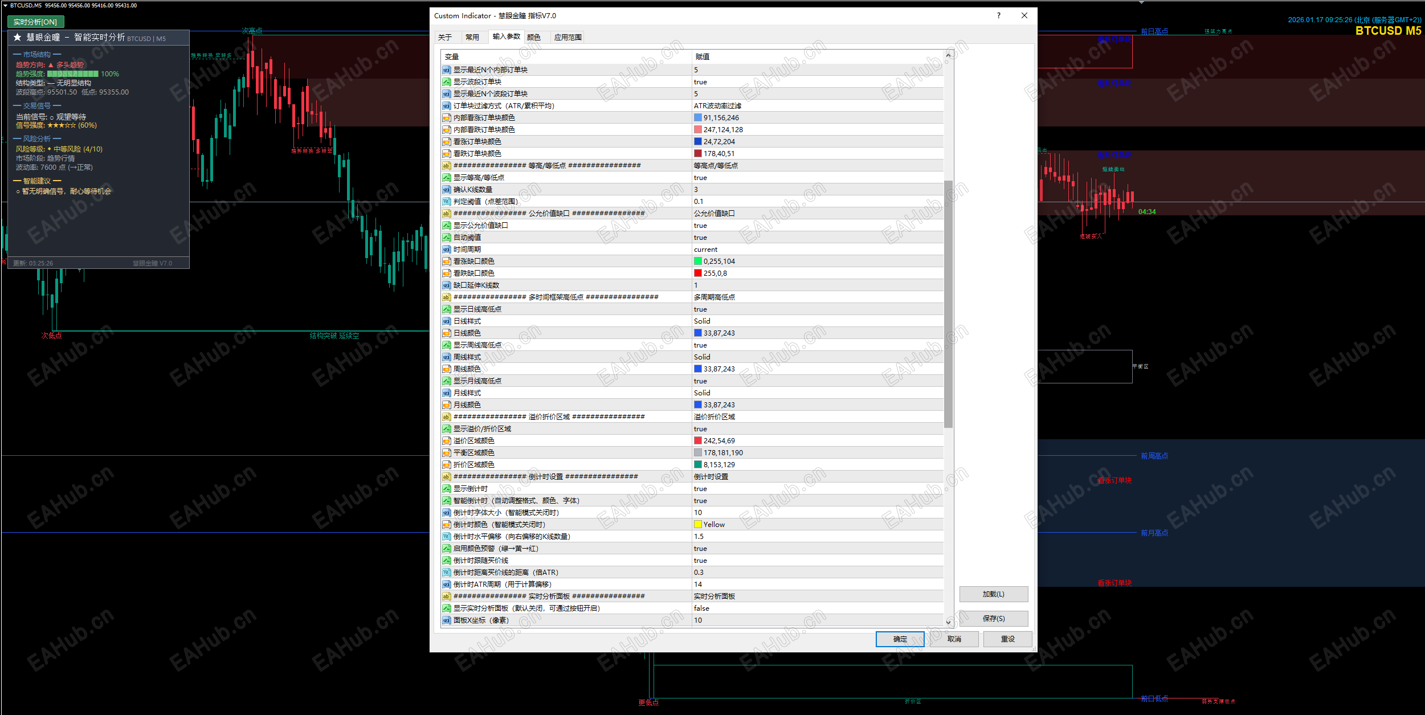Click the double-type icon next to 判定阈值
Image resolution: width=1425 pixels, height=715 pixels.
coord(446,202)
